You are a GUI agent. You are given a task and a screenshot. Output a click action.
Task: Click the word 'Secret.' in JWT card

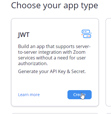[x=79, y=71]
